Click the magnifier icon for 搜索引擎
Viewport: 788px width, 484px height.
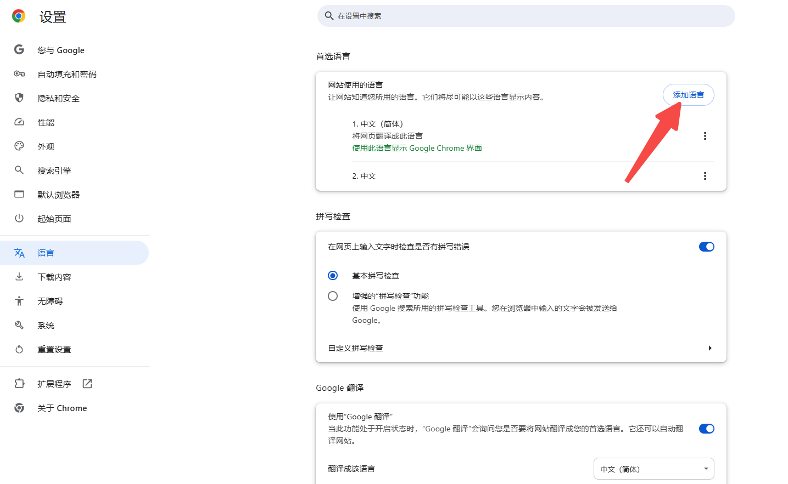pyautogui.click(x=19, y=170)
